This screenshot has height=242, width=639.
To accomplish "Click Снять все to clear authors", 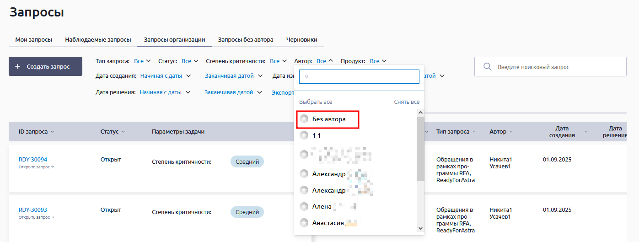I will [x=407, y=102].
